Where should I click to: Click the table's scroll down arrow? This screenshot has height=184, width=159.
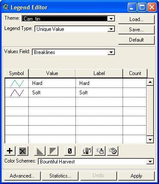click(x=150, y=140)
